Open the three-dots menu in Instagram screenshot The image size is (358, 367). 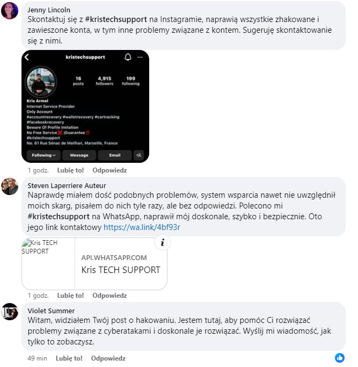pyautogui.click(x=140, y=57)
